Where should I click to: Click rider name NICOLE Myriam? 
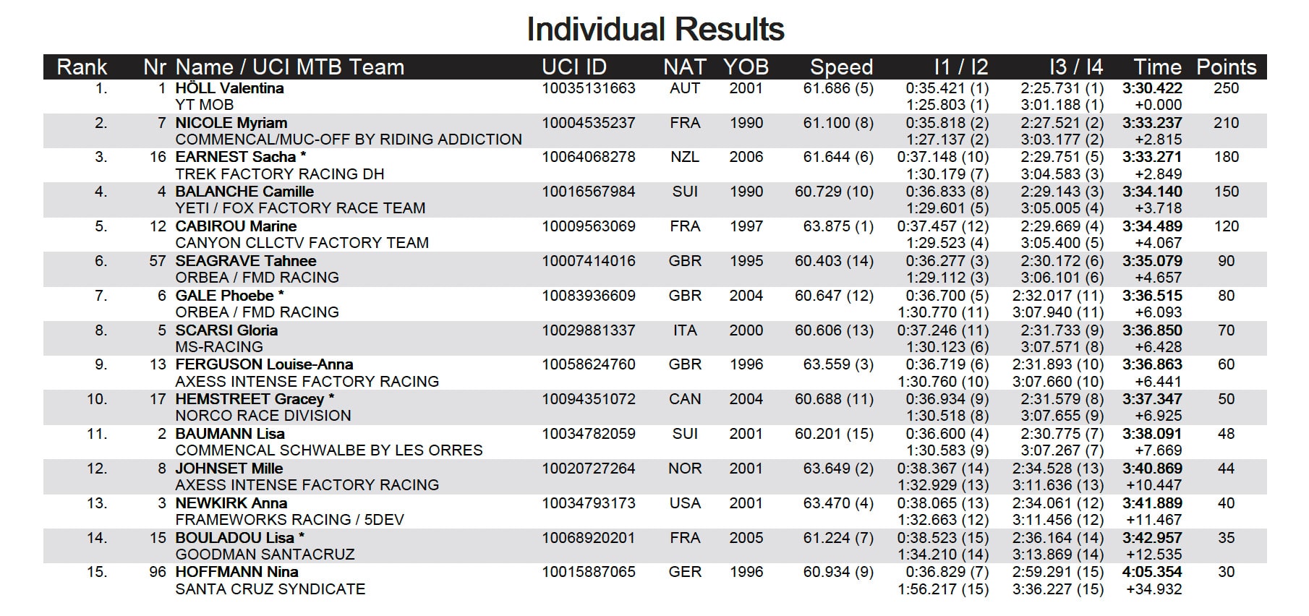point(231,123)
